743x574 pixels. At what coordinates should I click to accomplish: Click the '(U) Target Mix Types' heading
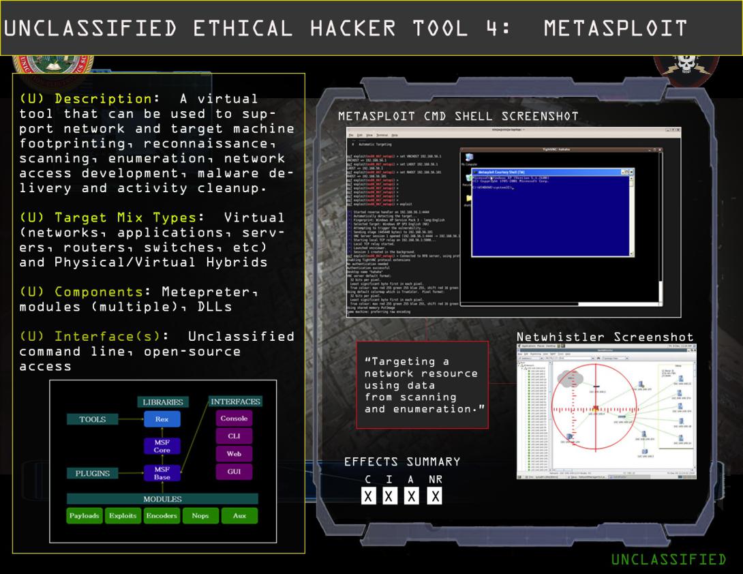108,217
